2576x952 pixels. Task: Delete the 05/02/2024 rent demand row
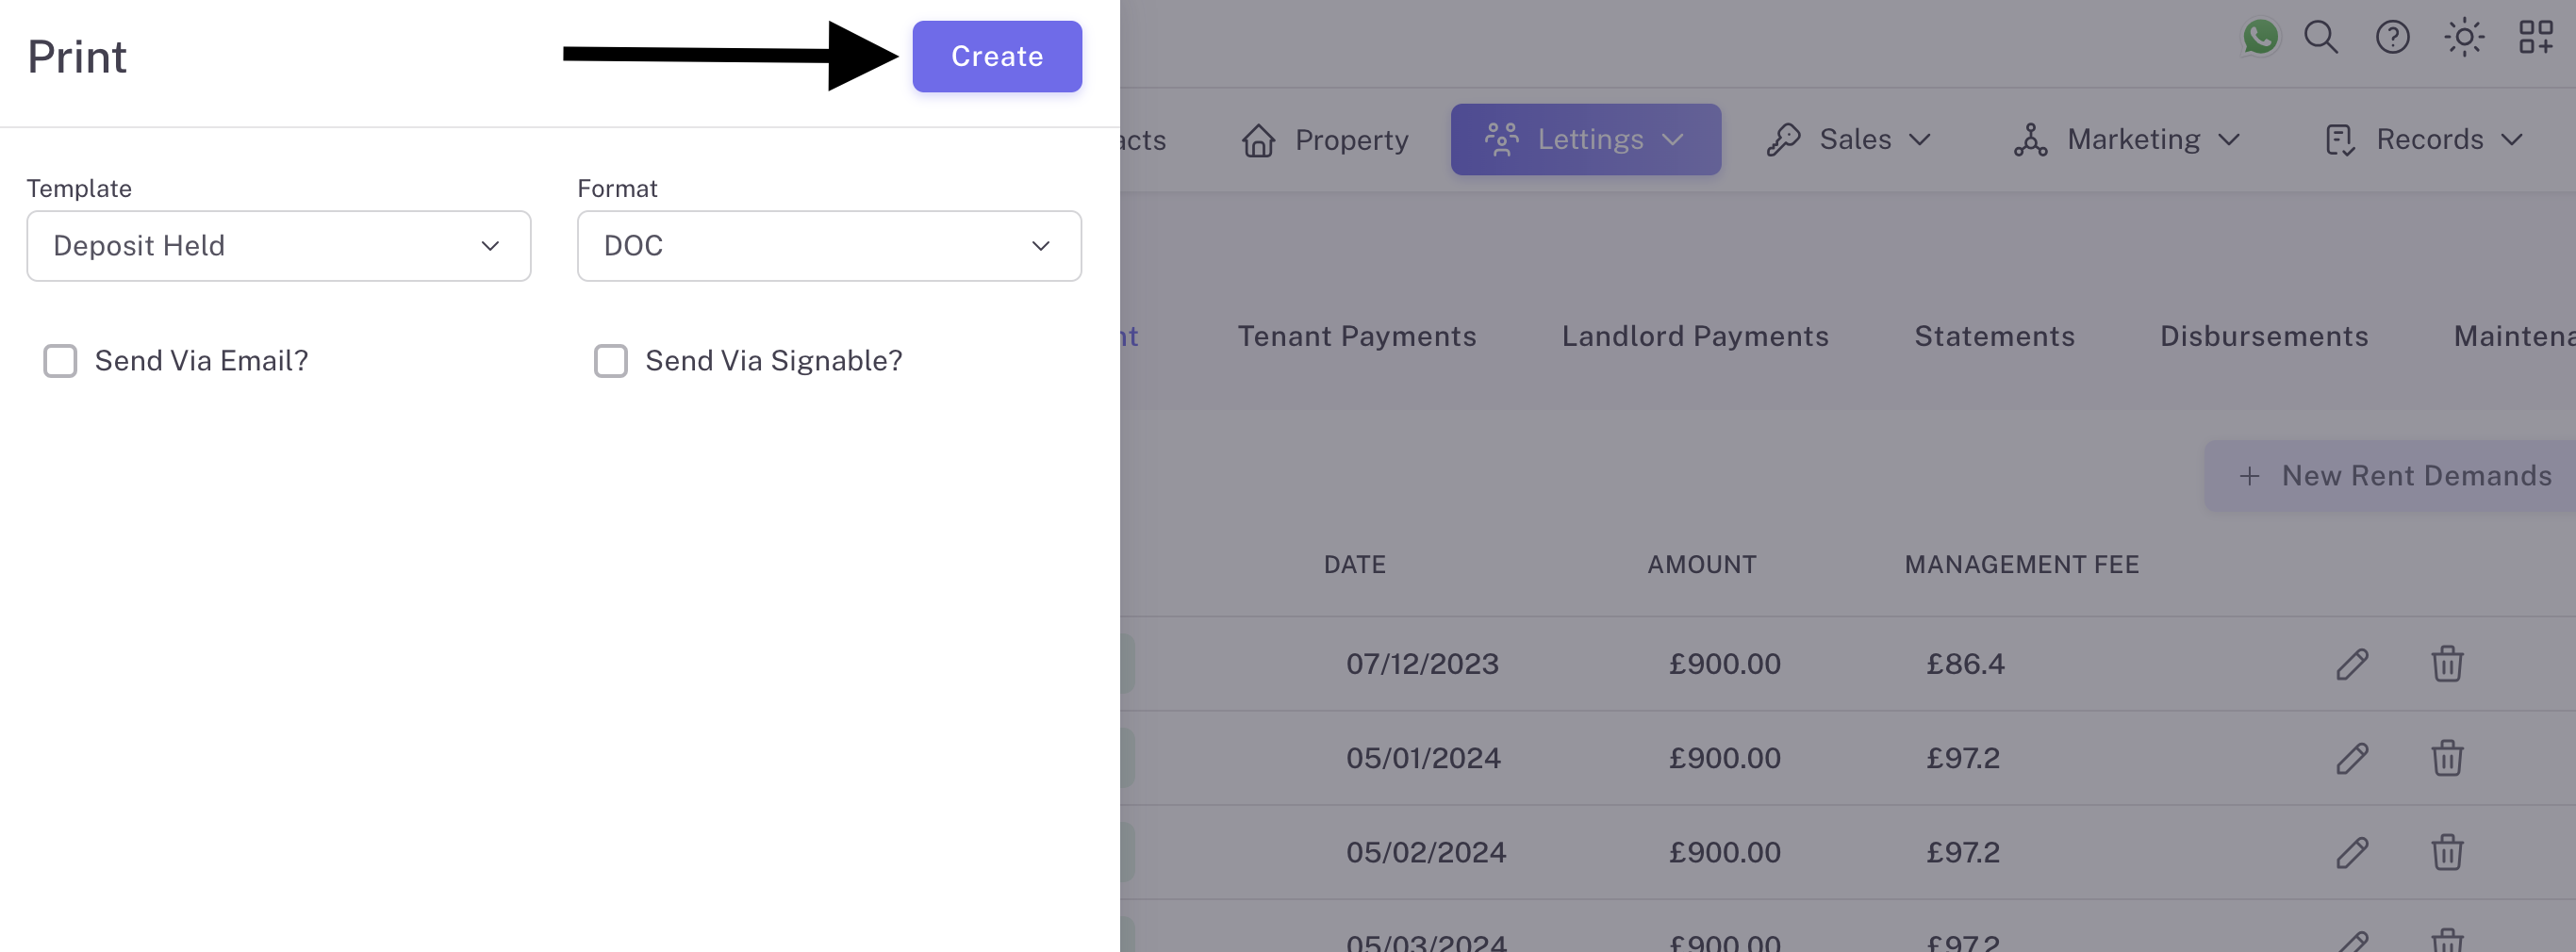pos(2447,852)
